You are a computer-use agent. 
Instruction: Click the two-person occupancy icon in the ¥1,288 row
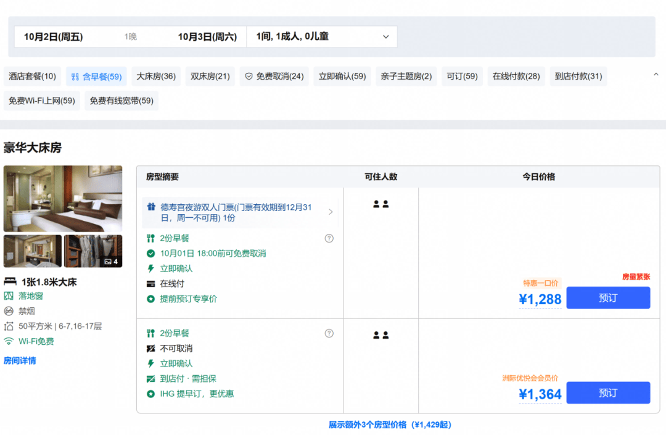(x=381, y=204)
